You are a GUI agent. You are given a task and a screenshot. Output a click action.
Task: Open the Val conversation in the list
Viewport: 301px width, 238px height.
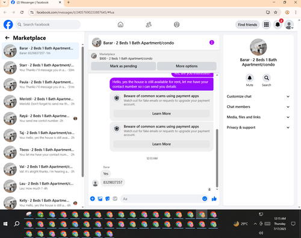click(40, 169)
